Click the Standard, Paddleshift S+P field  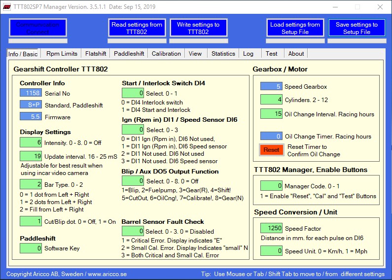pyautogui.click(x=31, y=105)
